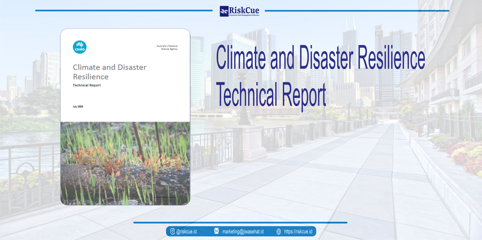Click the Instagram icon beside @riskcue.id
The image size is (482, 240).
click(x=172, y=232)
